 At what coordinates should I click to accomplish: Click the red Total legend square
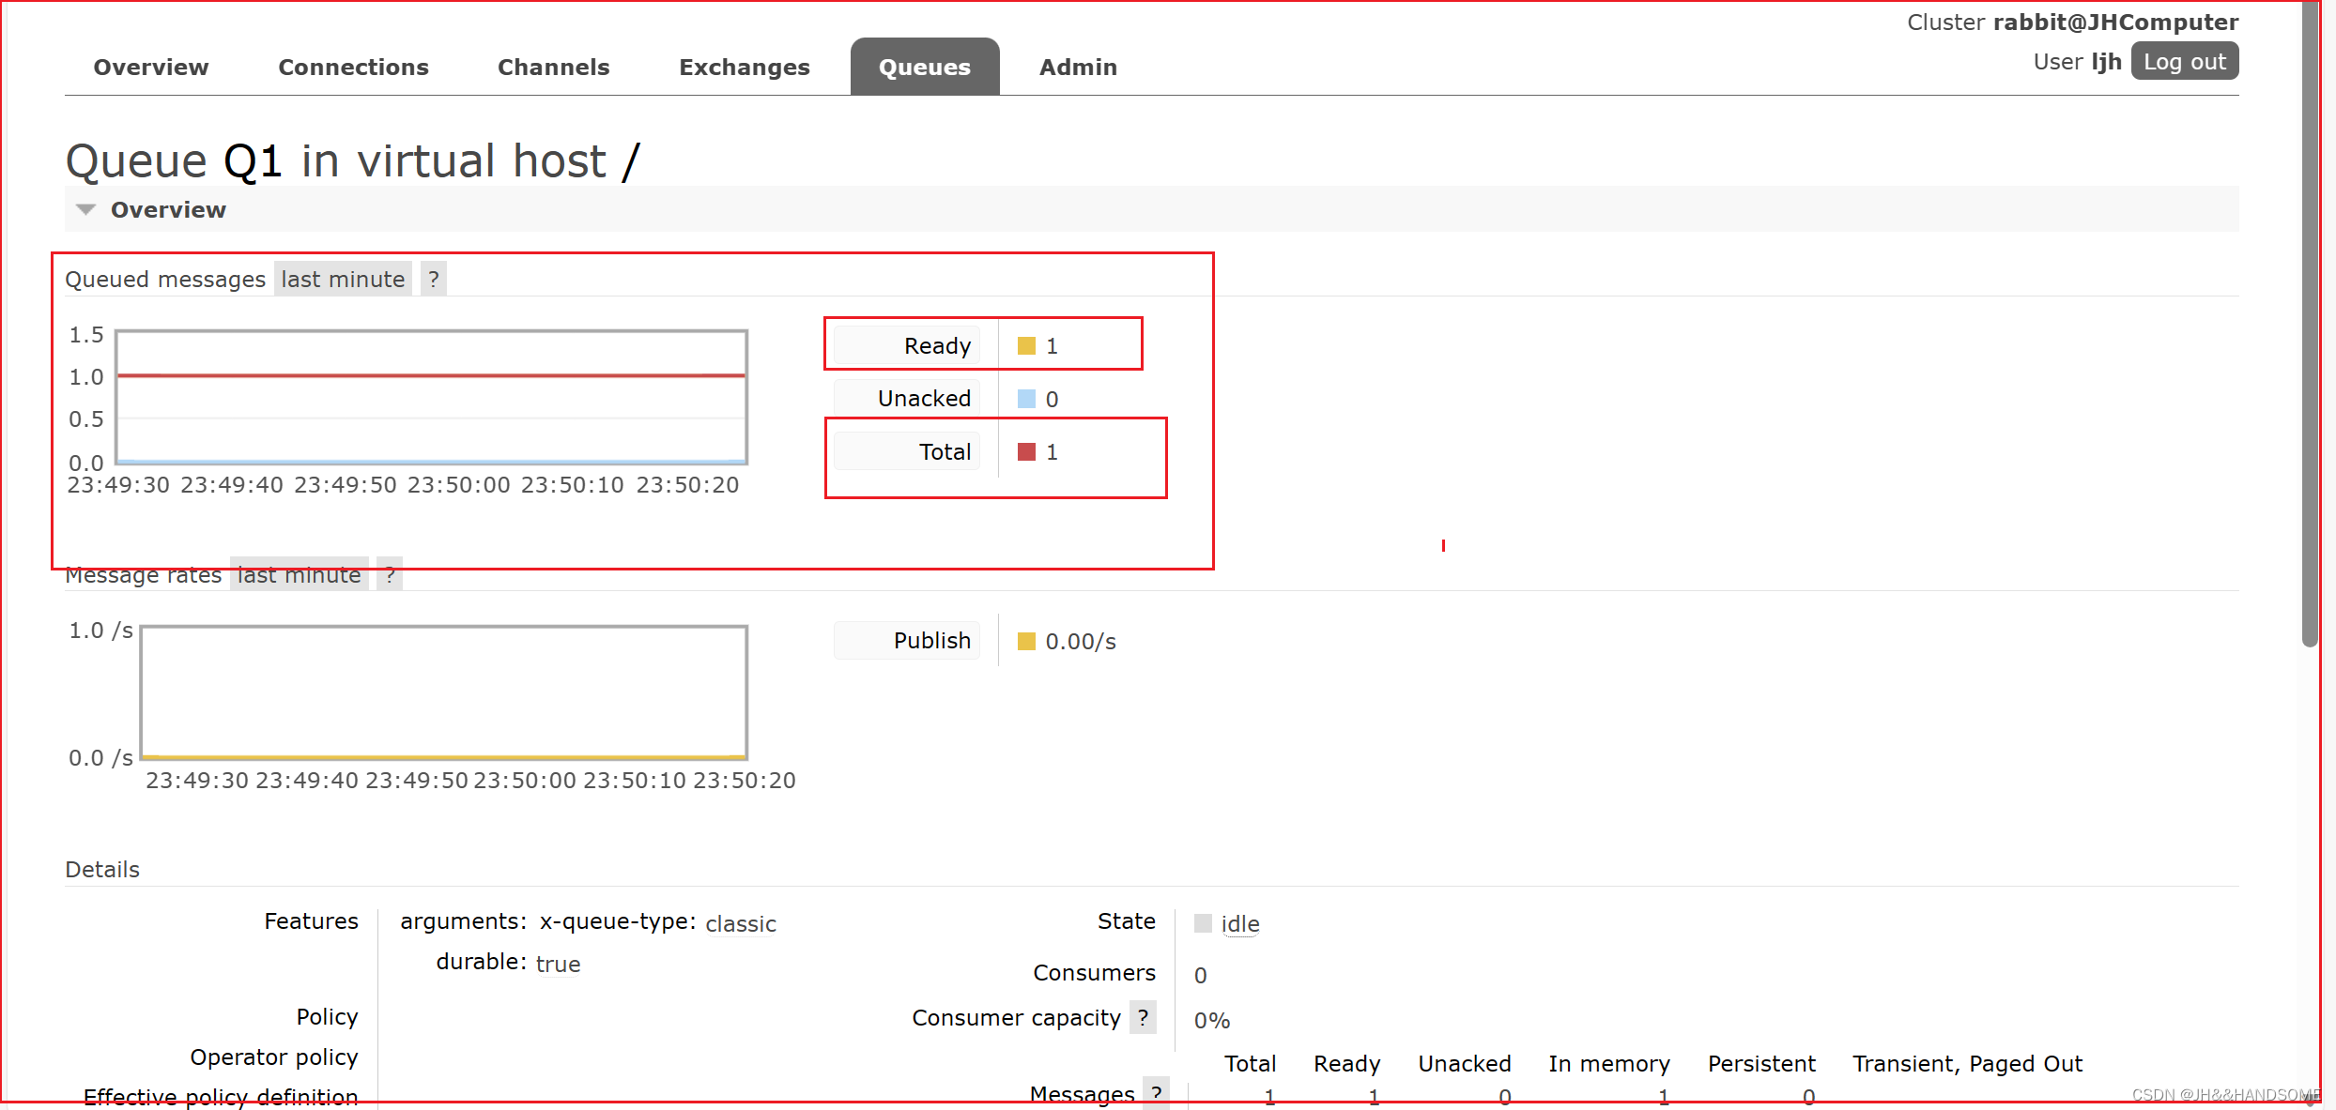1026,452
